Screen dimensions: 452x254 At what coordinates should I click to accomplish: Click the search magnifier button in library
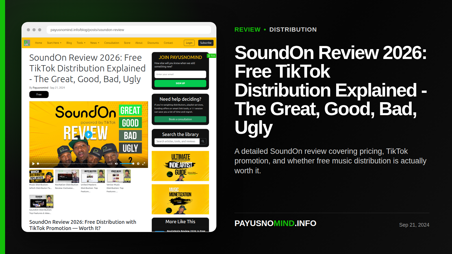[203, 141]
